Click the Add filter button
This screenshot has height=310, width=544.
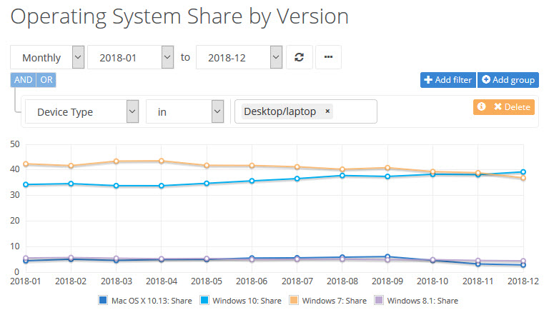pyautogui.click(x=447, y=80)
